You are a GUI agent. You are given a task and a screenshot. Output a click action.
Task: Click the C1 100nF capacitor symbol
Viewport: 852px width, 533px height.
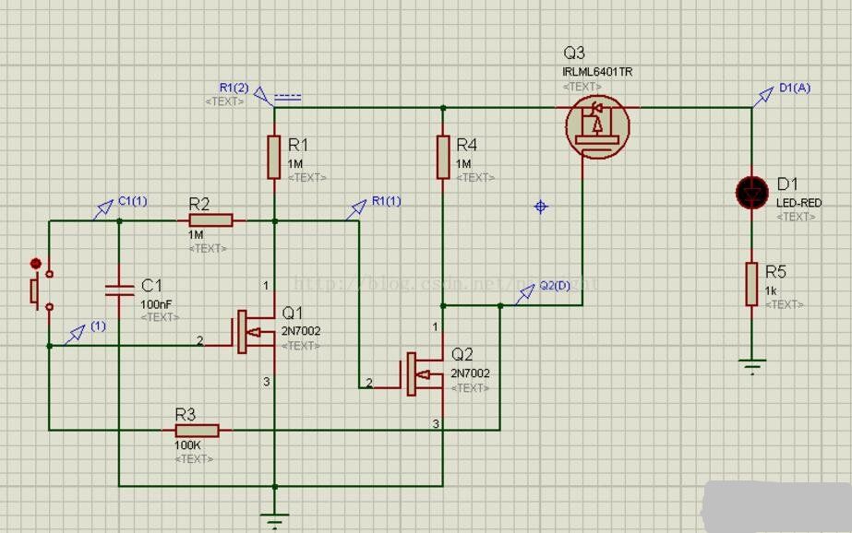[x=119, y=290]
